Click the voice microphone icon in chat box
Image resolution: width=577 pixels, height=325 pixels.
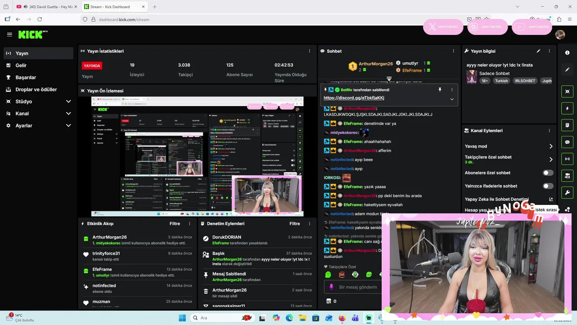tap(331, 287)
